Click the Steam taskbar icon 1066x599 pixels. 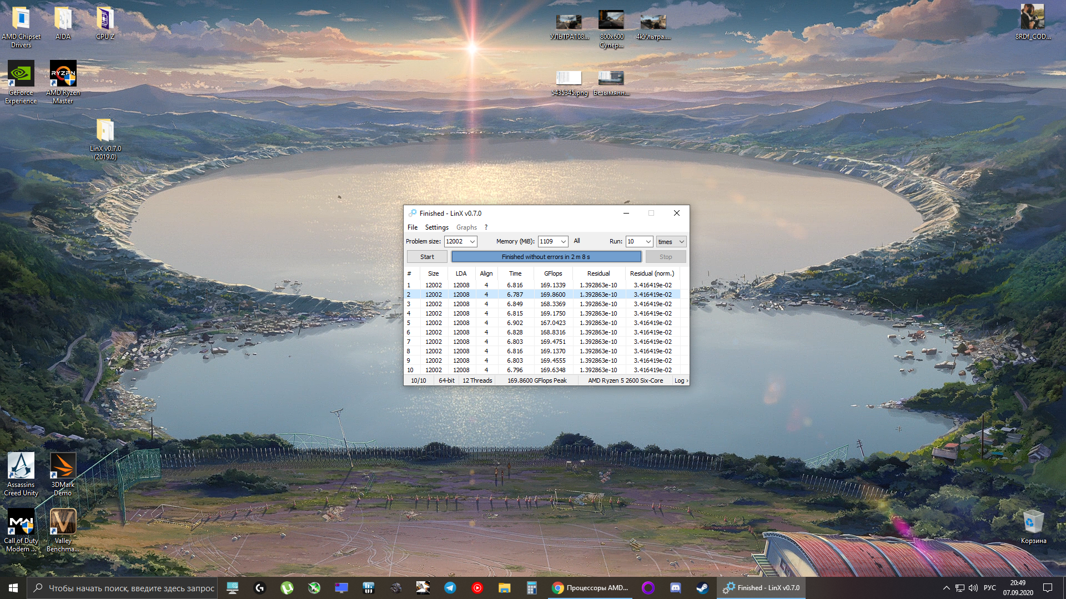(x=702, y=588)
